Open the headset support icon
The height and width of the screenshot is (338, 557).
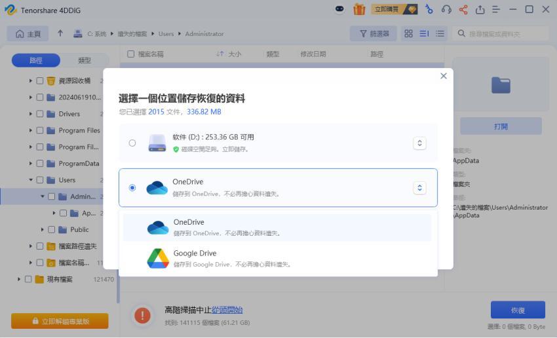pos(446,10)
